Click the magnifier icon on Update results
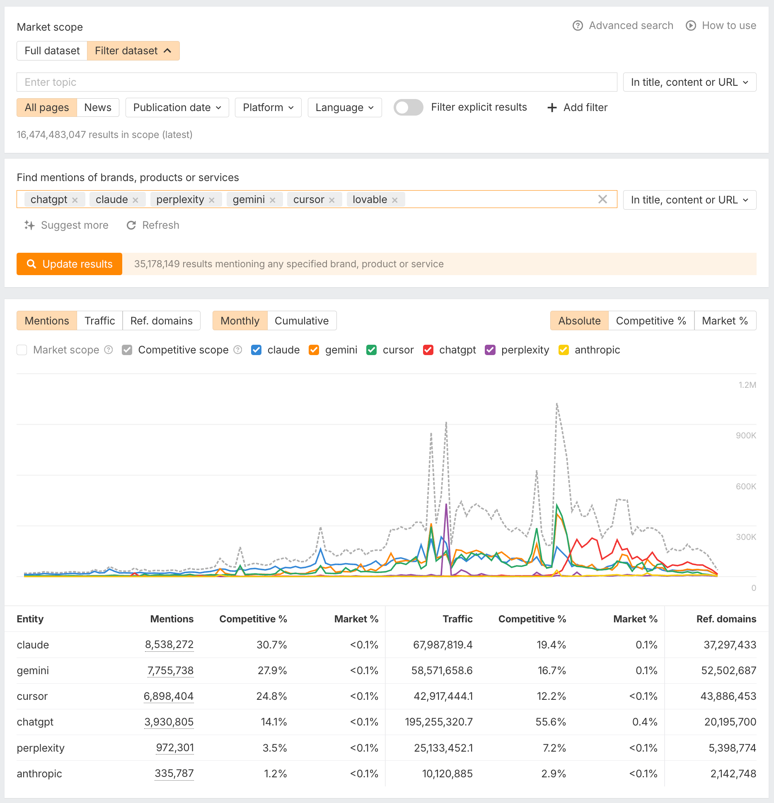The image size is (774, 803). 31,264
